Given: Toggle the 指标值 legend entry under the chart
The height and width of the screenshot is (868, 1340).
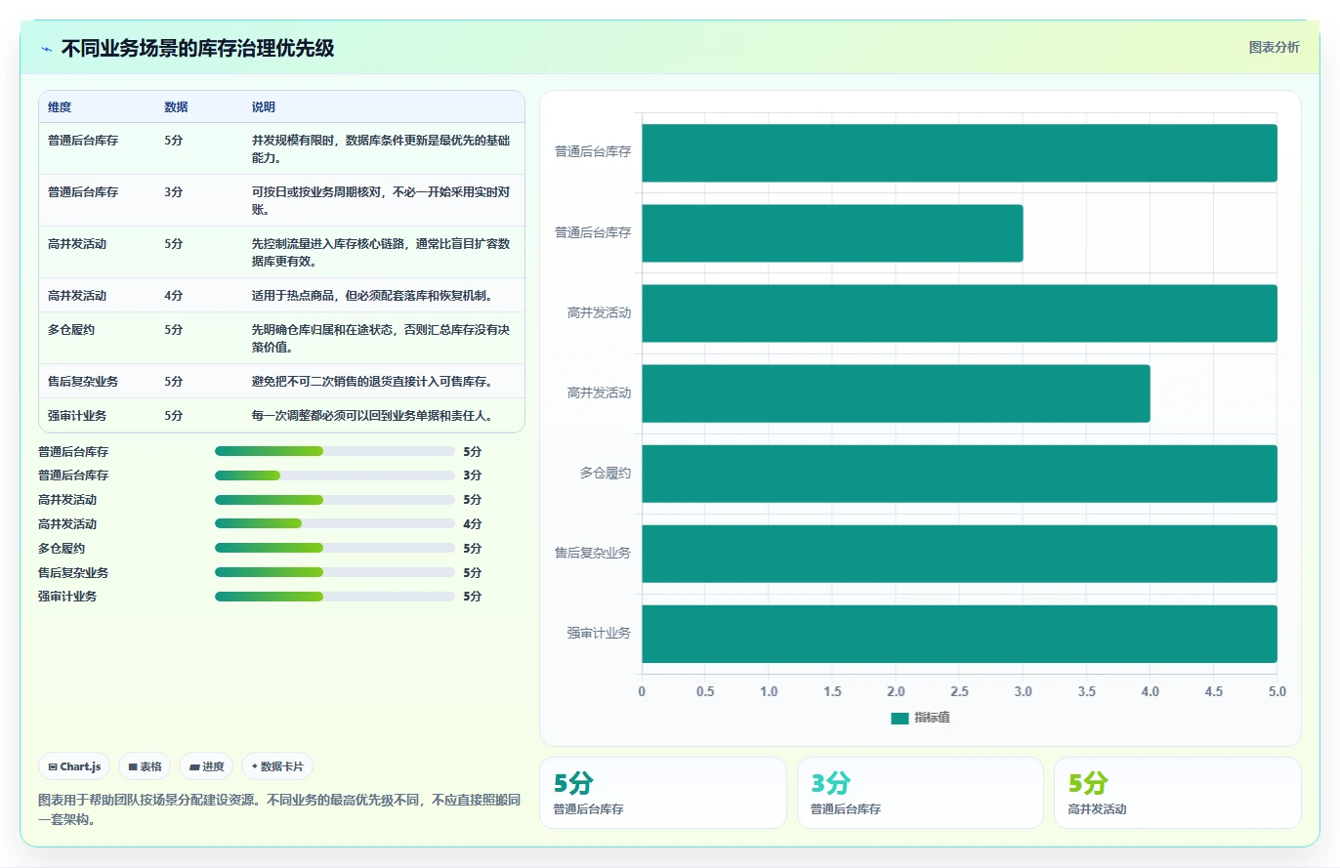Looking at the screenshot, I should [920, 718].
